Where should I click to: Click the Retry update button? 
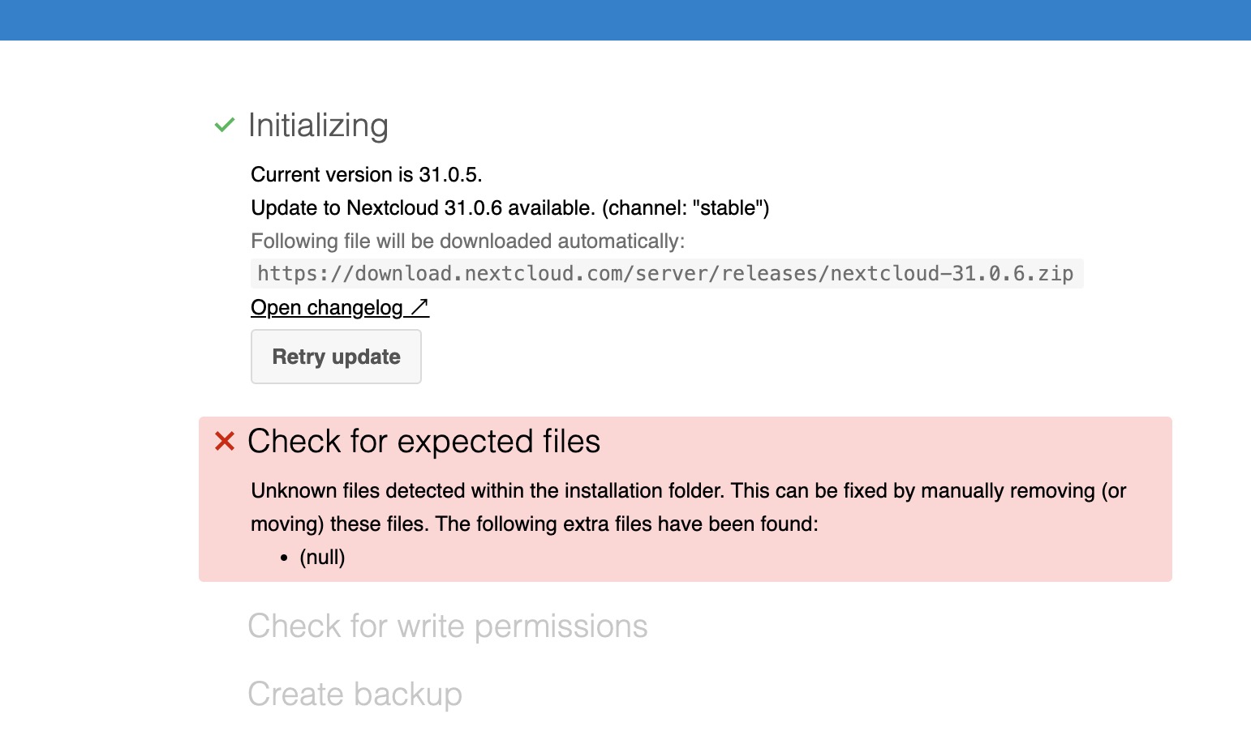pos(336,357)
